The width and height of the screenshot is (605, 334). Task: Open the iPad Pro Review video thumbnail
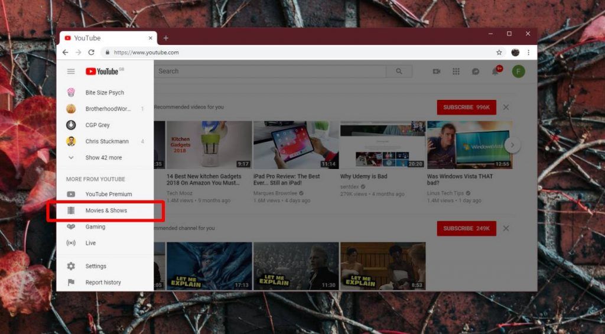(x=296, y=145)
